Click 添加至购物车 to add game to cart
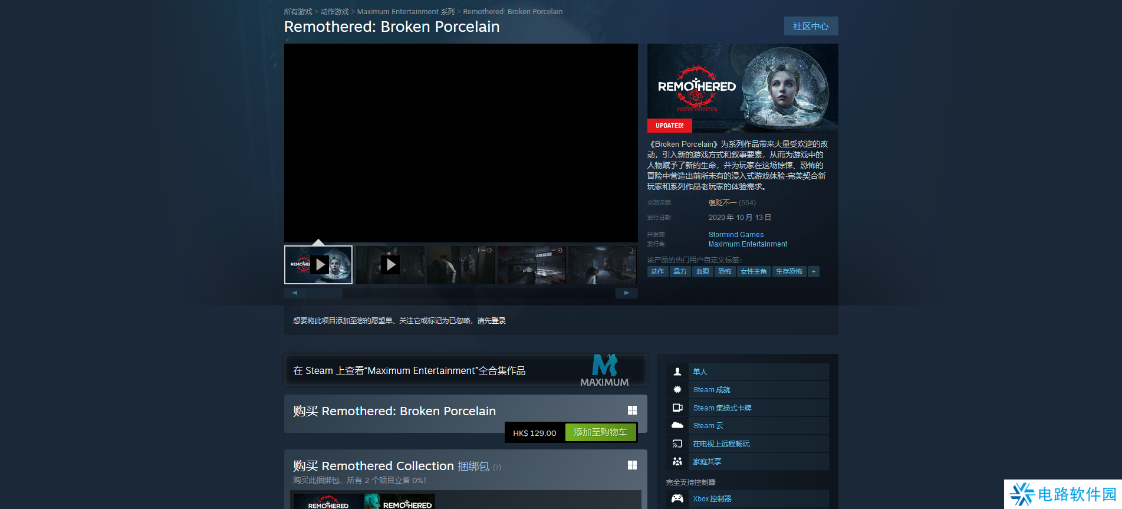 point(600,432)
